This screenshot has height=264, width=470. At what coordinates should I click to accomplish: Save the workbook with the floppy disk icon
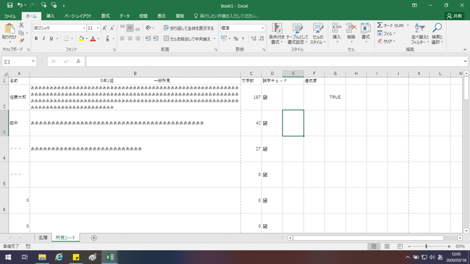[x=10, y=6]
